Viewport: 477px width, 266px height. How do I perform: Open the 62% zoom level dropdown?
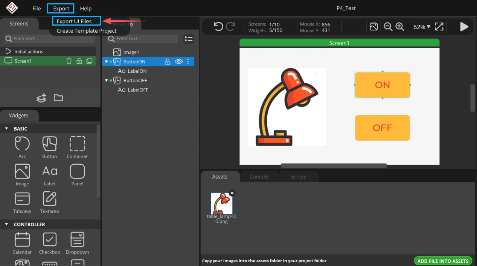pos(422,27)
